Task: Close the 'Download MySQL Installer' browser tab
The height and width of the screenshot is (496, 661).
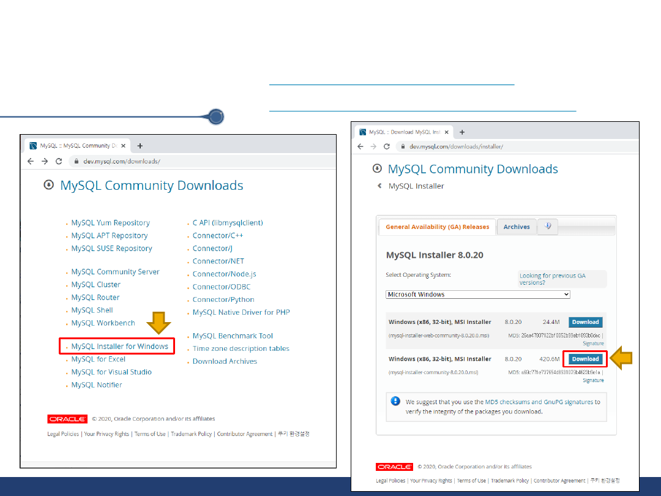Action: [446, 132]
